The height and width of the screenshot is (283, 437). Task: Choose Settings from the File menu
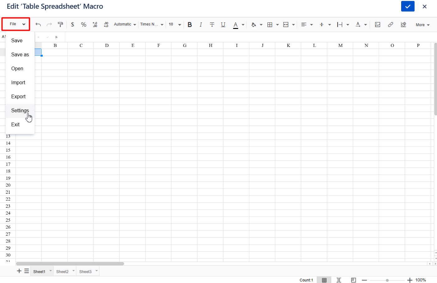pos(20,111)
